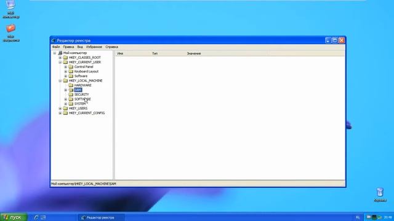Viewport: 394px width, 221px height.
Task: Click the HKEY_USERS folder icon
Action: (x=65, y=108)
